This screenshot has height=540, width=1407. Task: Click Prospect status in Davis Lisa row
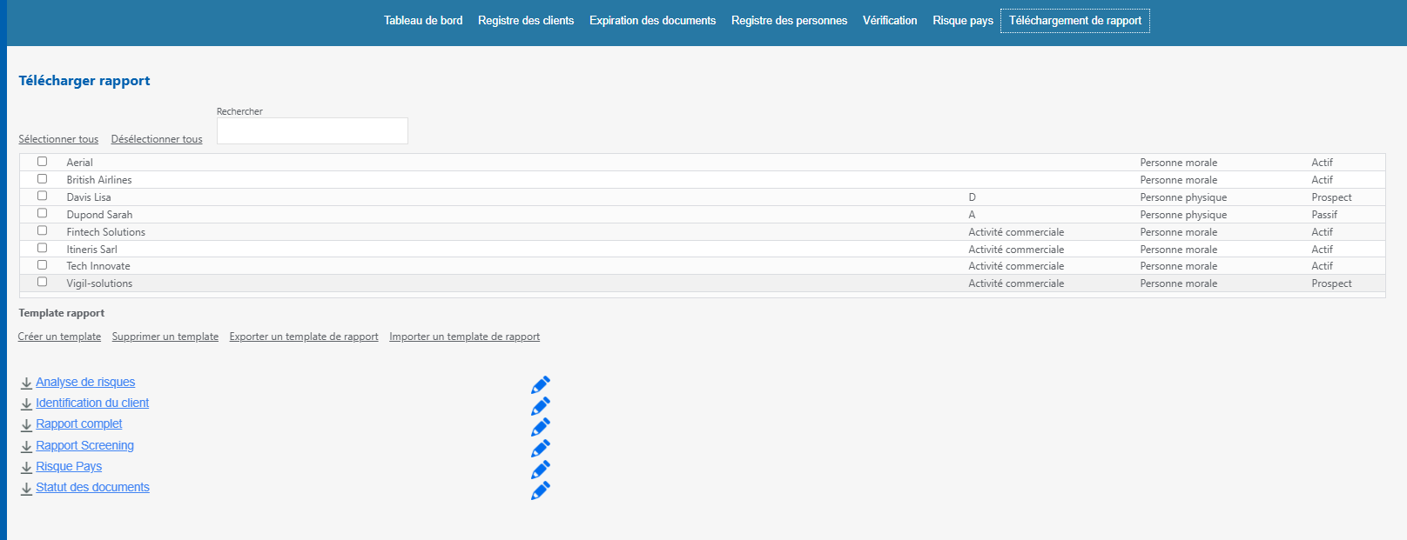coord(1331,197)
